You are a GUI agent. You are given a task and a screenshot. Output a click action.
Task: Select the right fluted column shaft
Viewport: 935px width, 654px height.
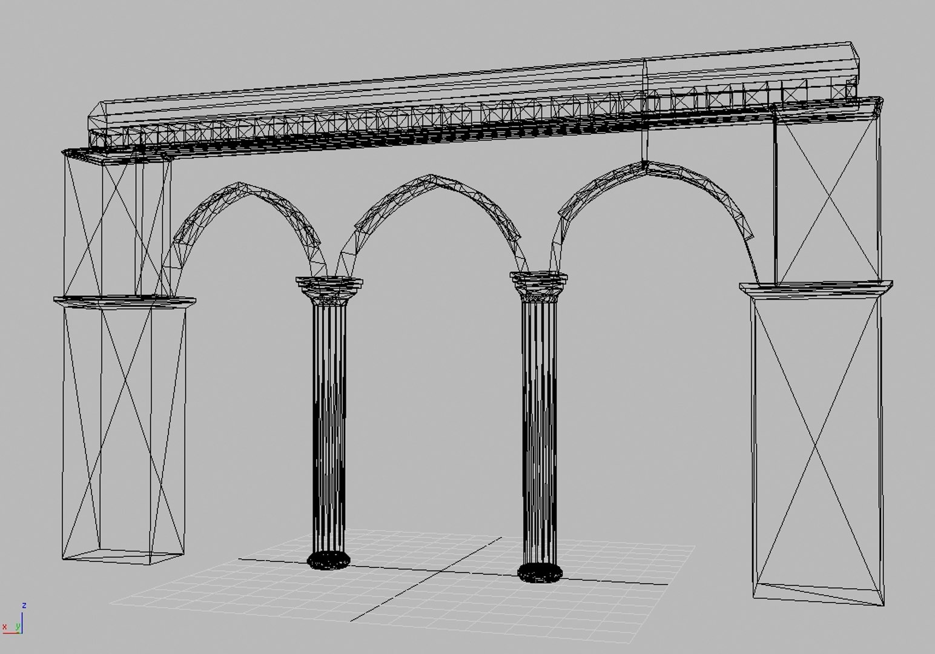click(539, 432)
